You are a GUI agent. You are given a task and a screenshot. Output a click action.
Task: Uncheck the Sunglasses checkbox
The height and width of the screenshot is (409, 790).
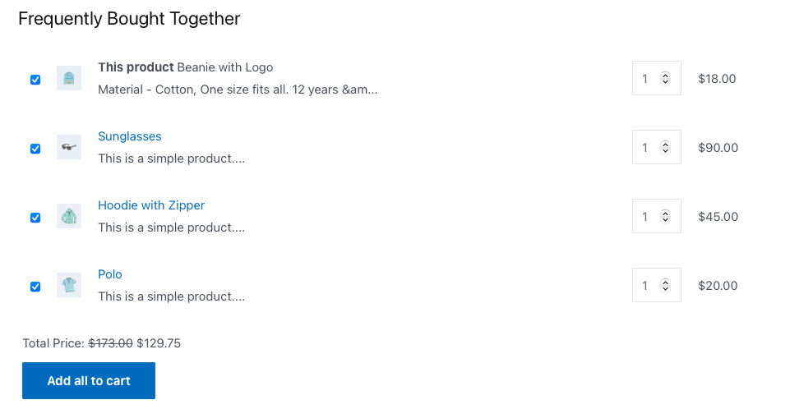(x=35, y=149)
